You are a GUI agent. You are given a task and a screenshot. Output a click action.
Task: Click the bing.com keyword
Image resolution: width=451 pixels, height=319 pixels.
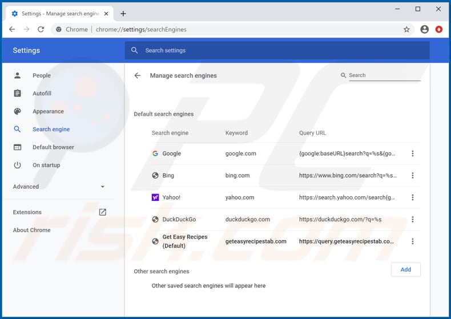point(237,176)
